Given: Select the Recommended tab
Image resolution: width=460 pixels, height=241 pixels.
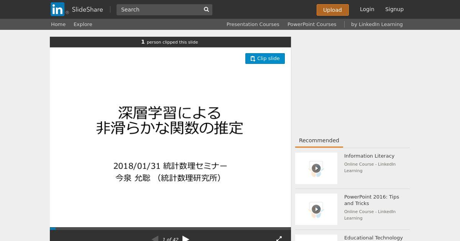Looking at the screenshot, I should [x=319, y=140].
